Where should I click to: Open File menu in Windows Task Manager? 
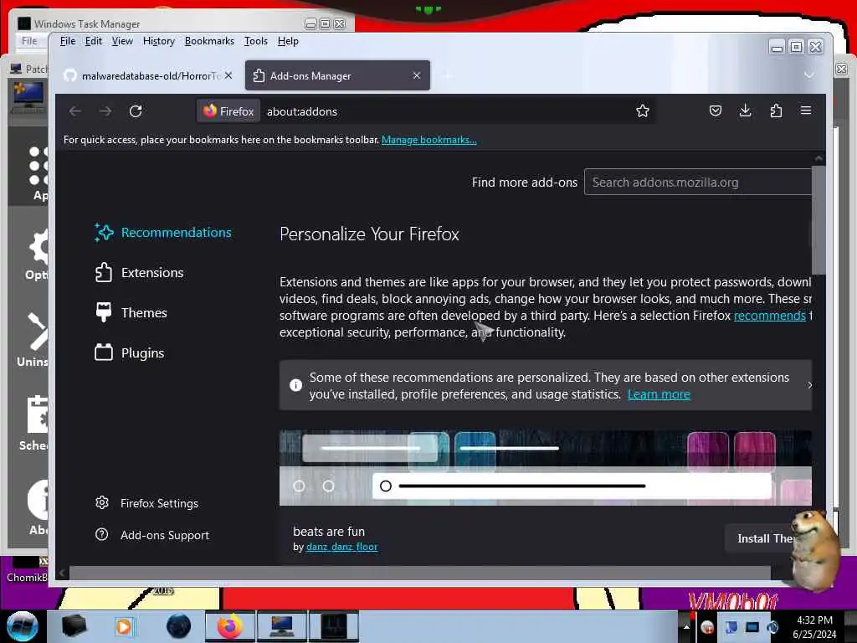[x=29, y=41]
